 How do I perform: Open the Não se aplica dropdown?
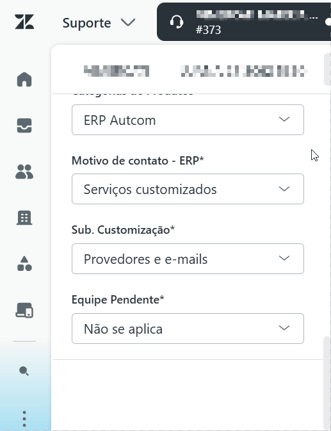[x=188, y=329]
